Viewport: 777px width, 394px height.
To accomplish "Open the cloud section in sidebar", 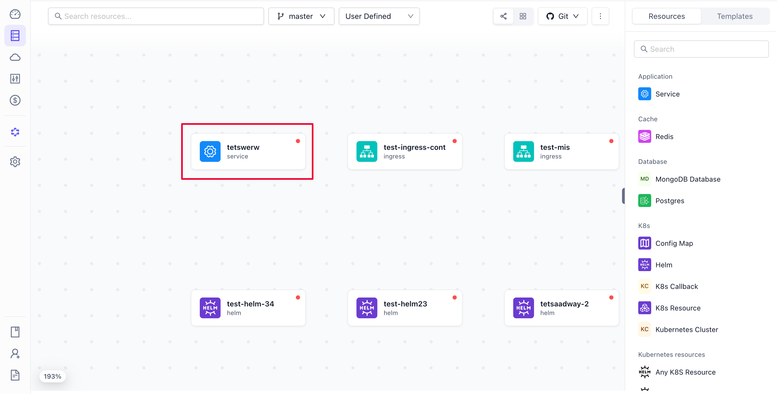I will [x=15, y=57].
